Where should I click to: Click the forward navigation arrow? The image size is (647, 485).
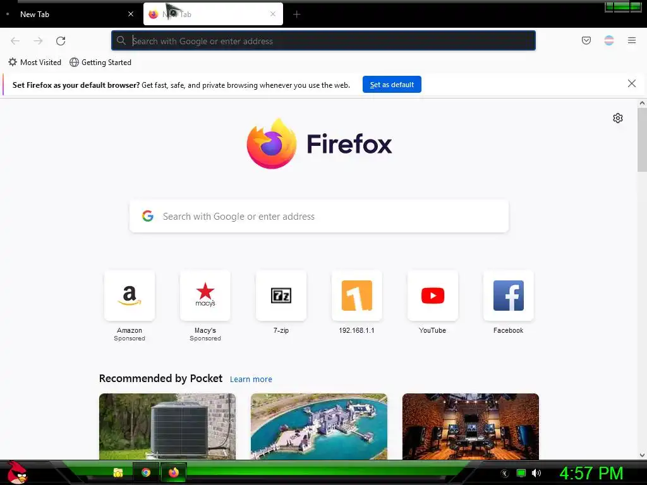38,41
